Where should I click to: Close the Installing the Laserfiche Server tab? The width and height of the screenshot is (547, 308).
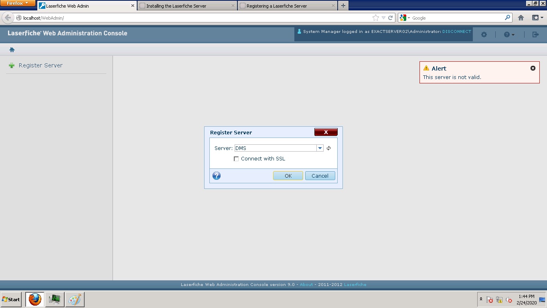tap(233, 6)
